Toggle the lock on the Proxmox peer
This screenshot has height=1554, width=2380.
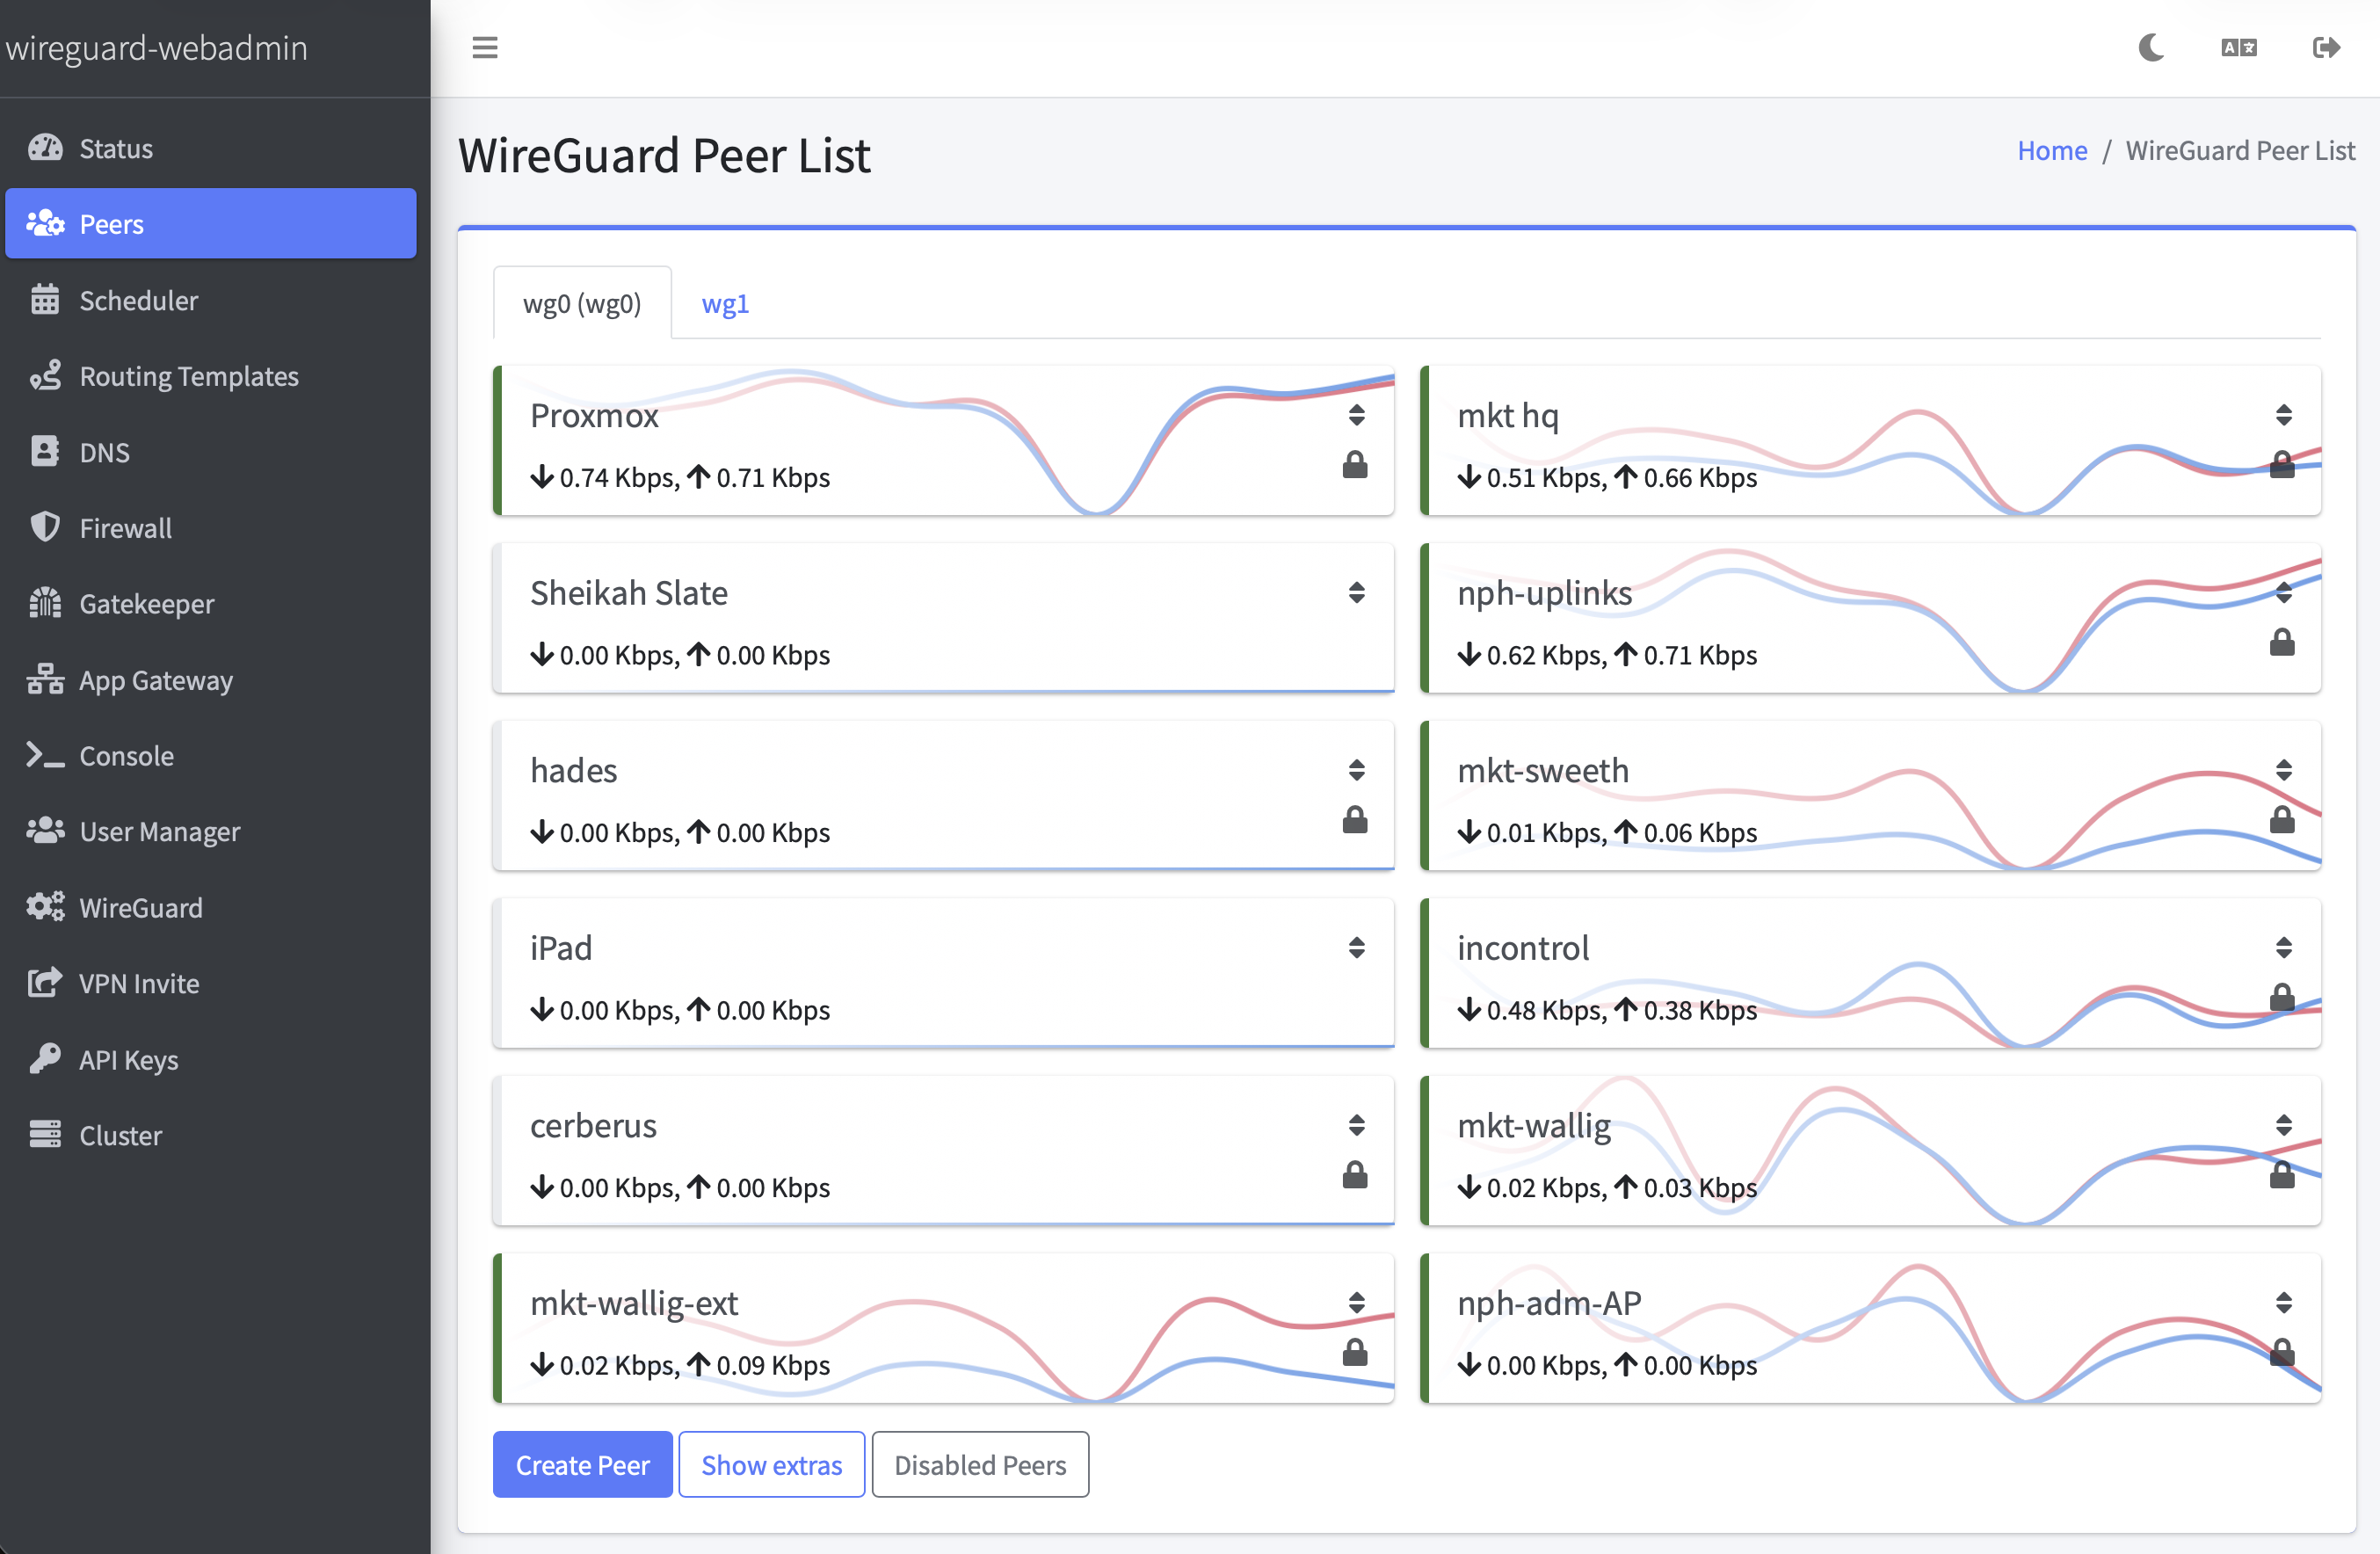(x=1356, y=463)
